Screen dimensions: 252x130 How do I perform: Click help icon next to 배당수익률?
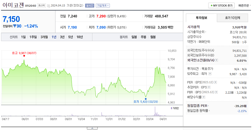tap(204, 97)
